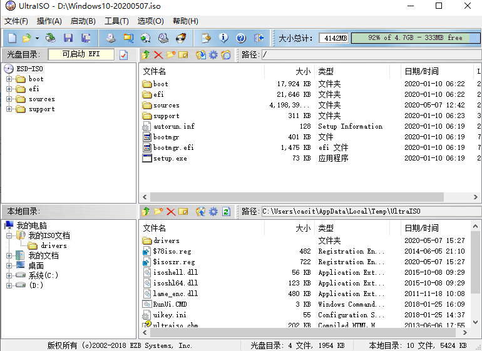
Task: Open the dropdown arrow beside the Open icon
Action: [x=37, y=38]
